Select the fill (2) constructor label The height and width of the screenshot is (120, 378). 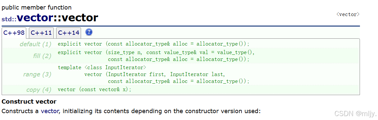pos(42,56)
